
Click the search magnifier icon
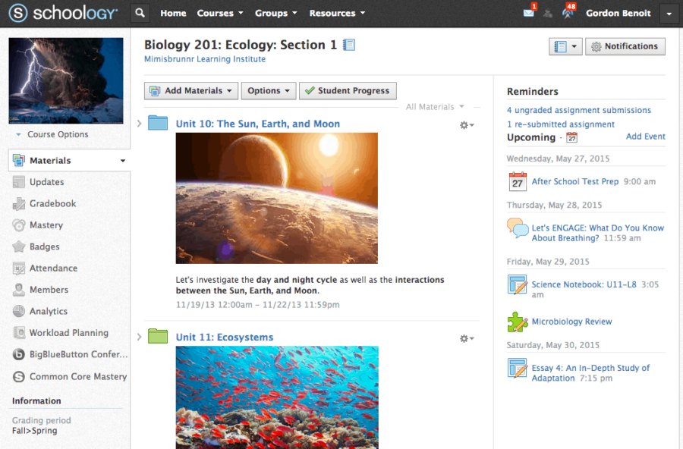tap(140, 13)
